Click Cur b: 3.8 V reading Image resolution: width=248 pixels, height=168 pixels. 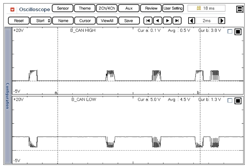[210, 30]
